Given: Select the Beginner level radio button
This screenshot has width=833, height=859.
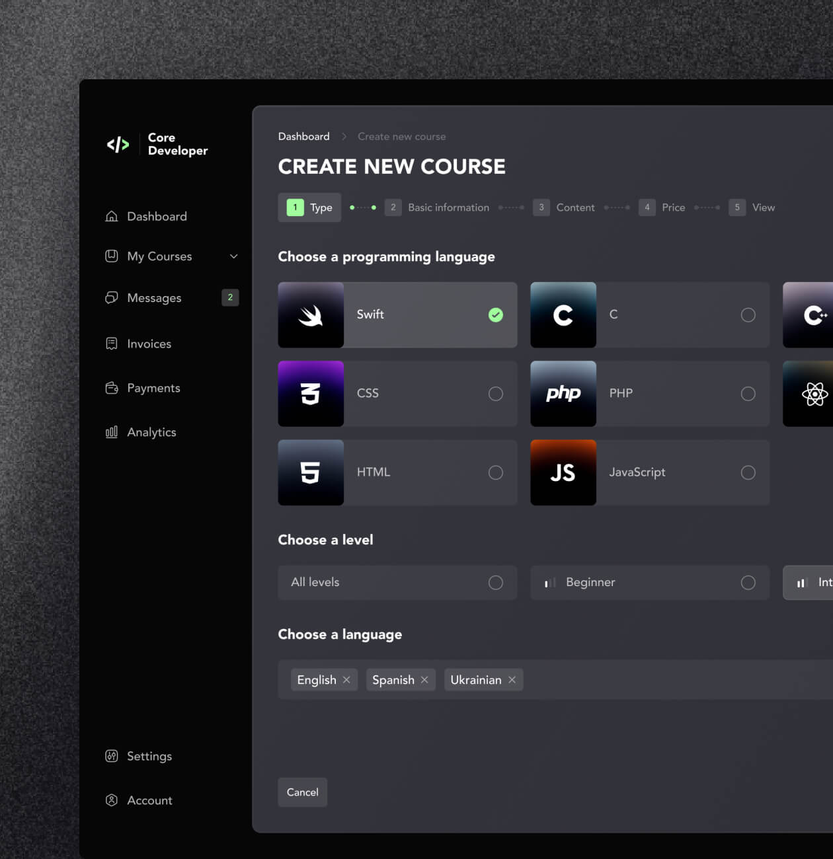Looking at the screenshot, I should click(x=748, y=582).
